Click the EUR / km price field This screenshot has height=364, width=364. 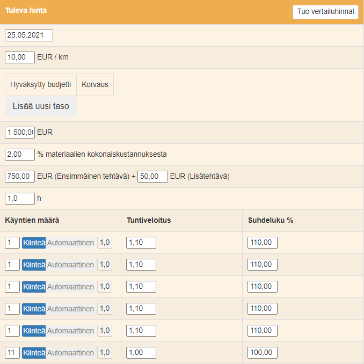tap(20, 57)
